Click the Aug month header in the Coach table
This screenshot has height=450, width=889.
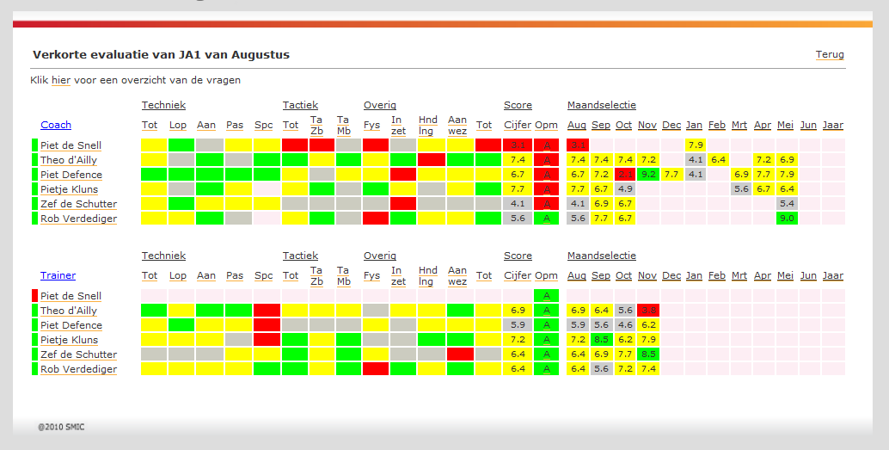coord(577,126)
